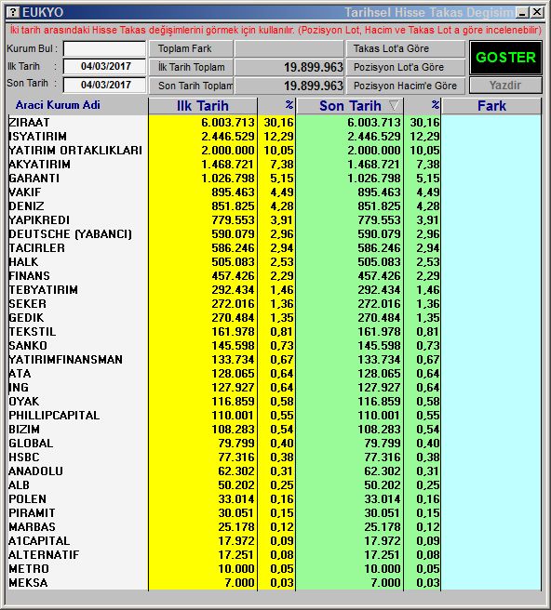Click Ilk Tarih Toplam label button

191,67
